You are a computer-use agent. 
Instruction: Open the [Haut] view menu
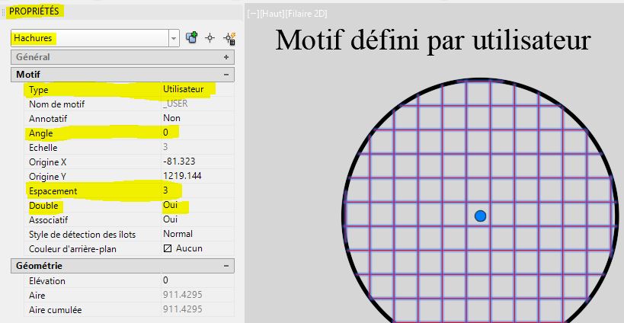(271, 14)
